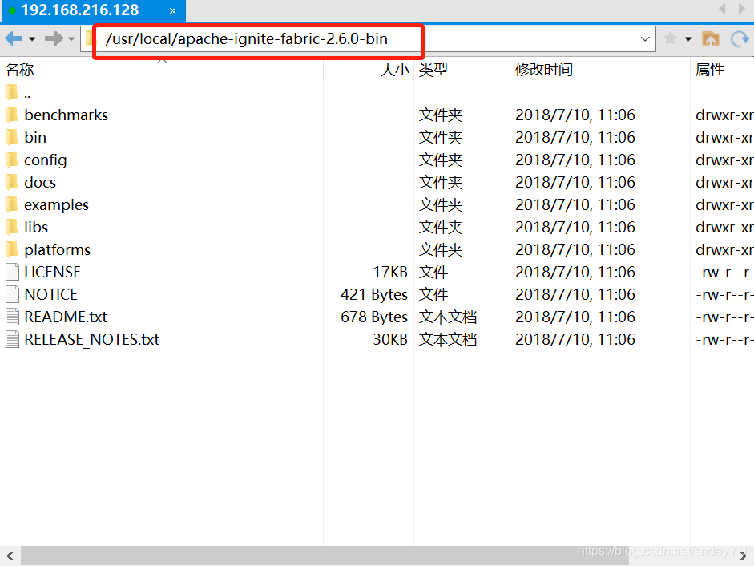Sort by 修改时间 column header
This screenshot has width=754, height=566.
(x=599, y=70)
